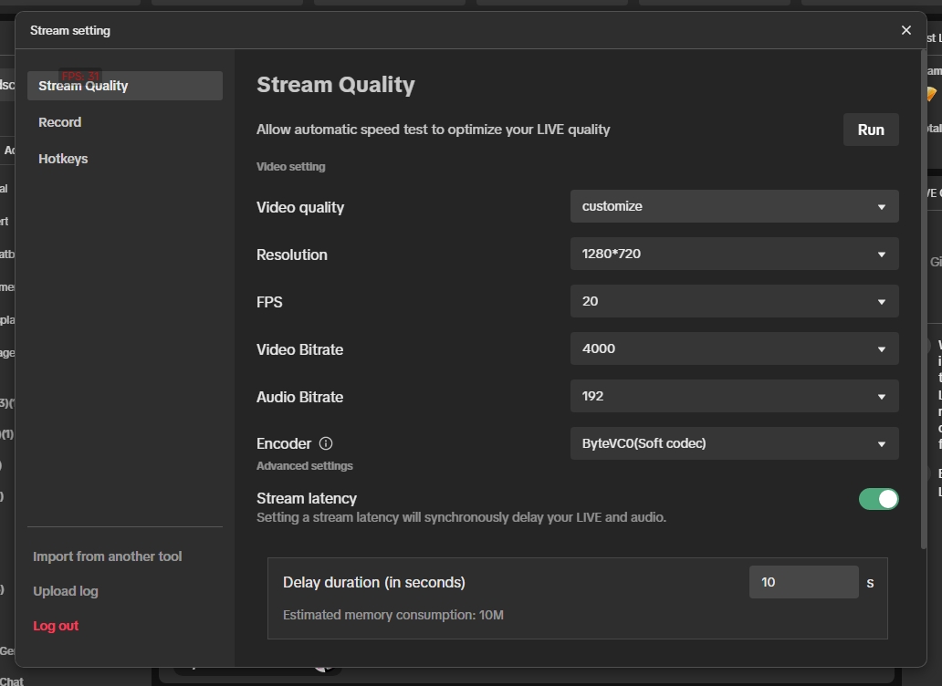Image resolution: width=942 pixels, height=686 pixels.
Task: Click Import from another tool
Action: click(x=107, y=556)
